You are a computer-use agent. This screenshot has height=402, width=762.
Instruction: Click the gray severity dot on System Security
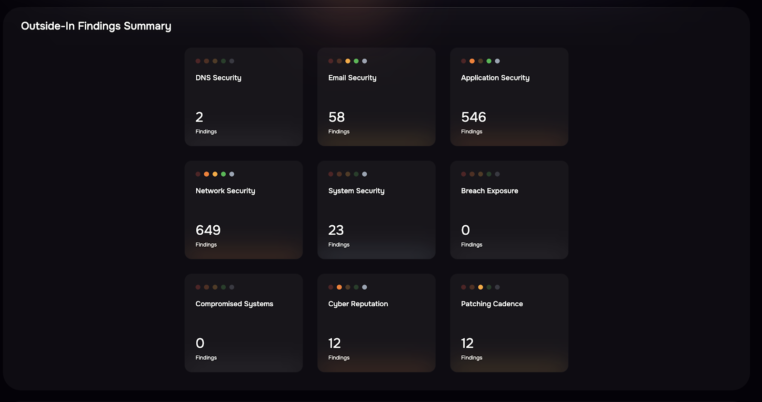365,174
